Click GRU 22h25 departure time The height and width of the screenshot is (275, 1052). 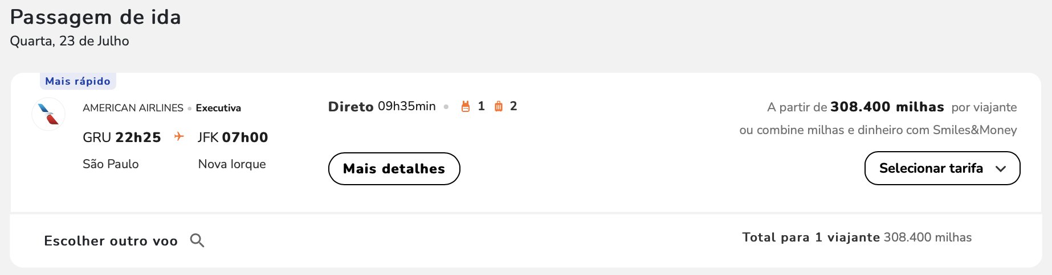(x=121, y=137)
